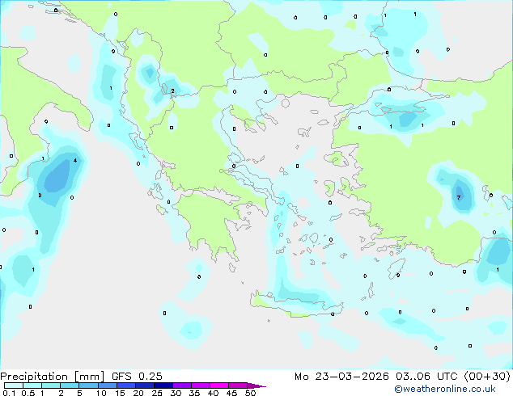Click the value '2' near North Macedonia border
Screen dimensions: 513x396
[172, 91]
